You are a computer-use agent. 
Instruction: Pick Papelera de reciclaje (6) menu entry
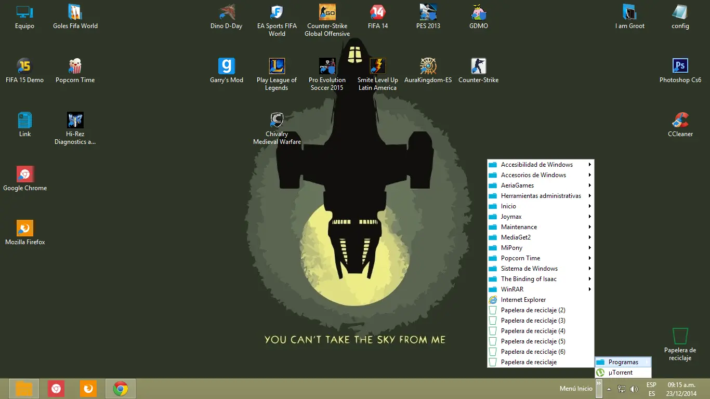tap(541, 352)
